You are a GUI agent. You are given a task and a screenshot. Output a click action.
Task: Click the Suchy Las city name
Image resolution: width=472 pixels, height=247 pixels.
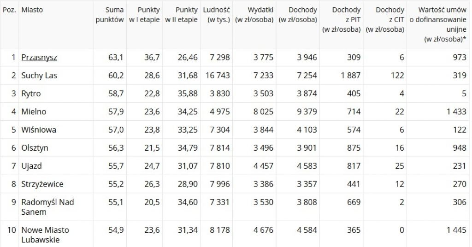coord(39,76)
